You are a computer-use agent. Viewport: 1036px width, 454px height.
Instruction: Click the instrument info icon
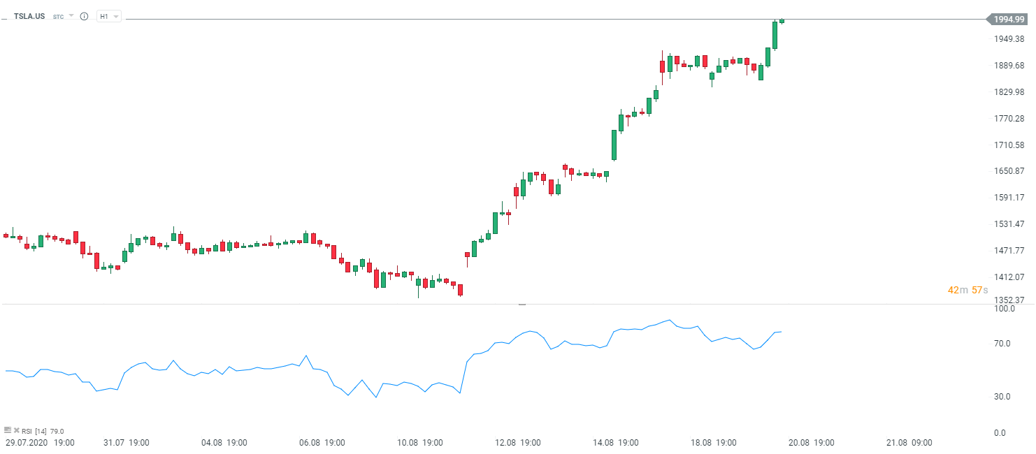(84, 16)
